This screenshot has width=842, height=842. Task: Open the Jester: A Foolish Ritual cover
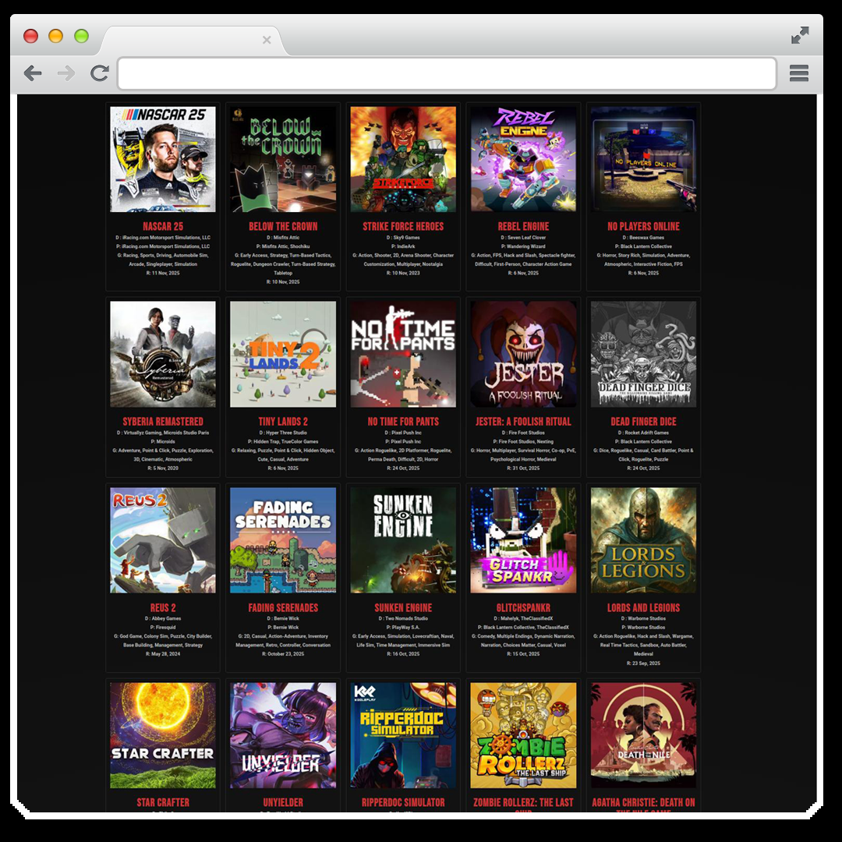coord(523,354)
